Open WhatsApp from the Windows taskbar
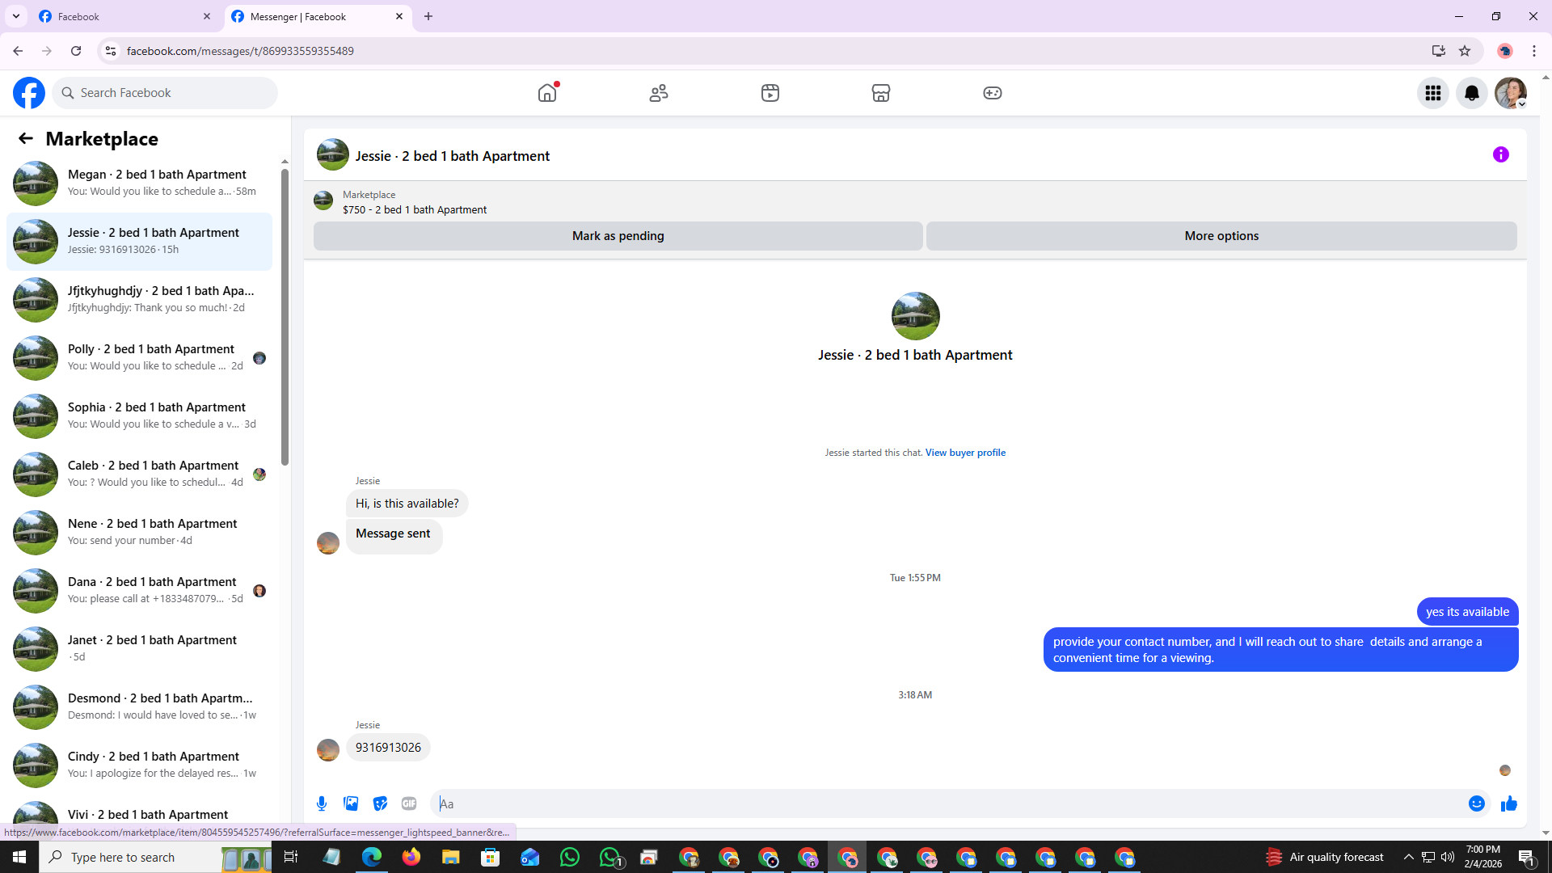 coord(570,857)
